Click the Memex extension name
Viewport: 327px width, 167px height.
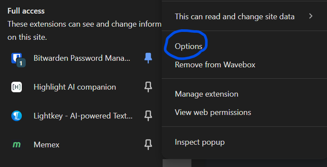tap(47, 145)
